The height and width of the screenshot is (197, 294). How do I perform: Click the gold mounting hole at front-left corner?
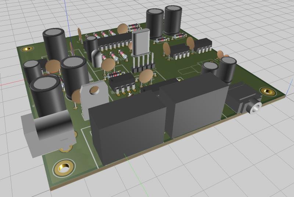pyautogui.click(x=64, y=167)
